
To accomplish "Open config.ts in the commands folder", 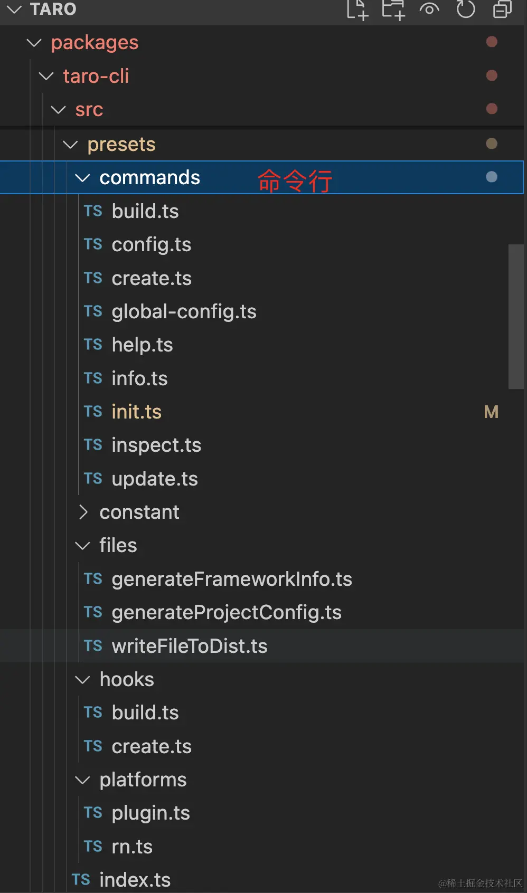I will [x=152, y=245].
